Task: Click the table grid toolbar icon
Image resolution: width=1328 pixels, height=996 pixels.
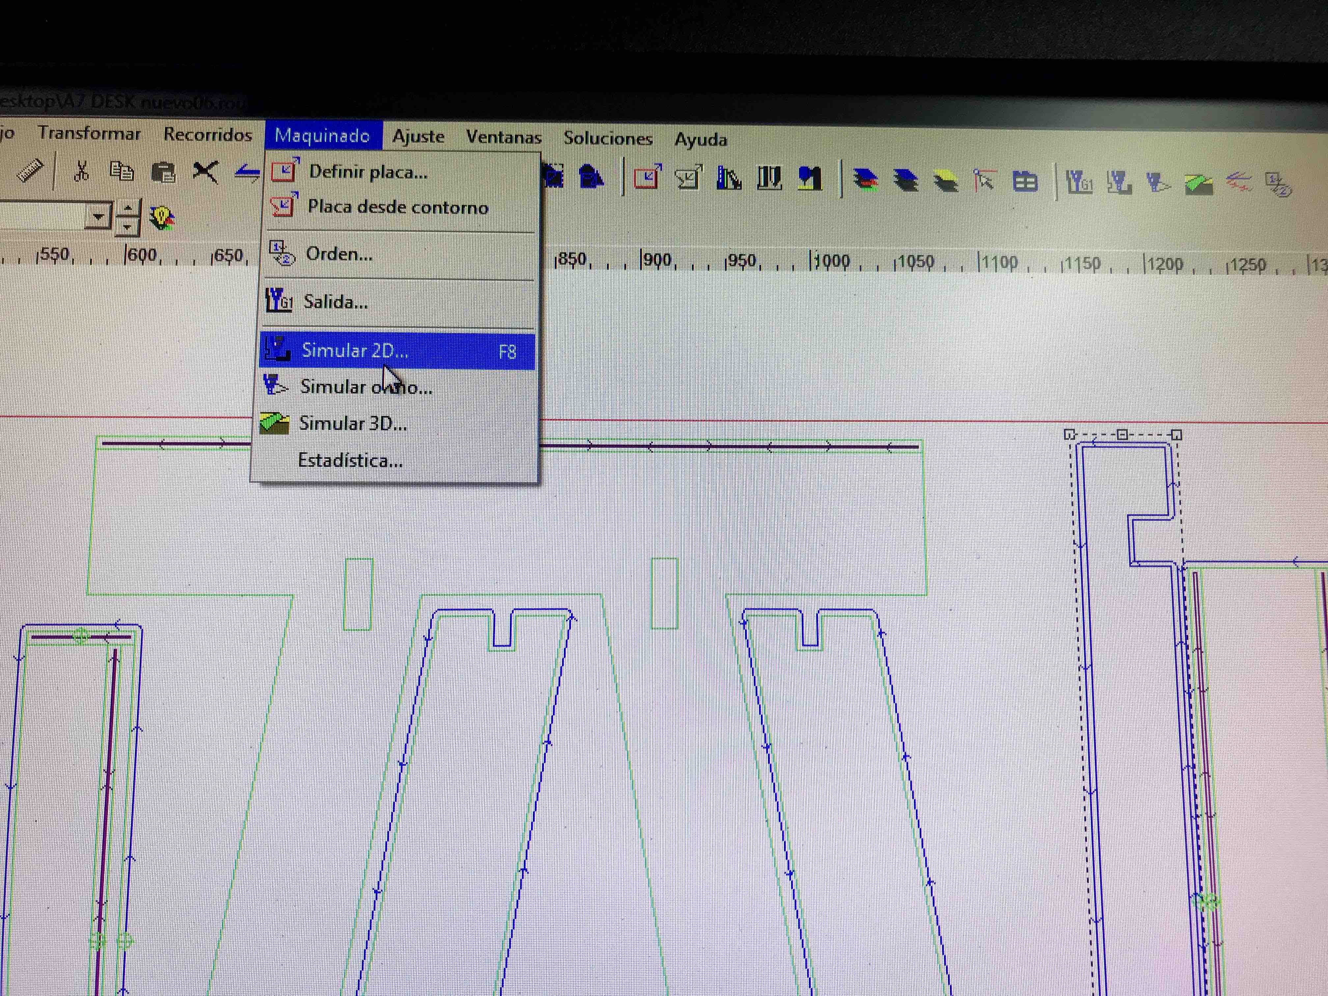Action: point(1025,181)
